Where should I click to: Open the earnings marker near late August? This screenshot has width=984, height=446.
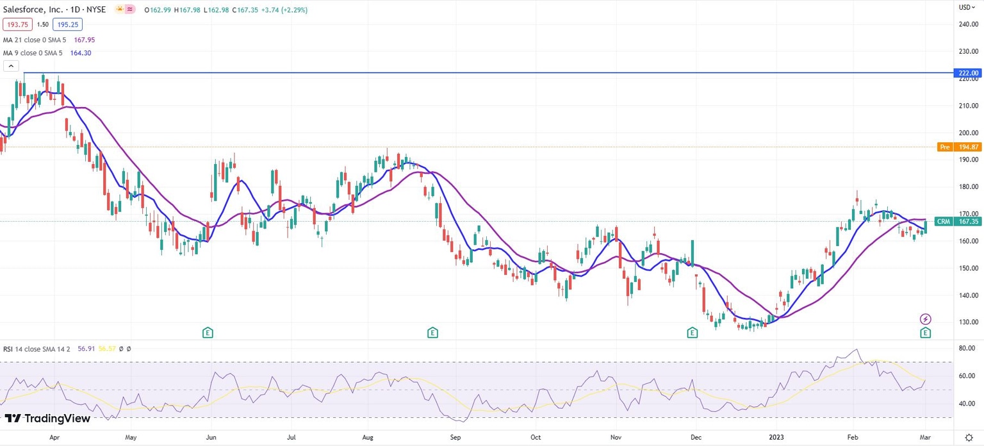point(432,333)
